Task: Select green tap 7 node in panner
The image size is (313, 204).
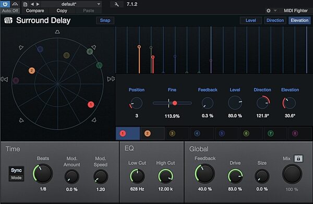Action: tap(99, 65)
